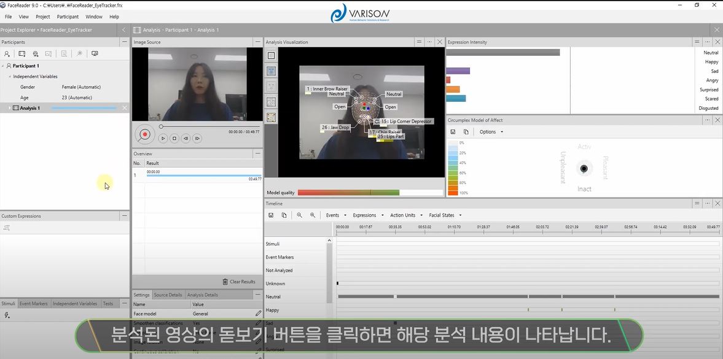
Task: Step one frame forward in Image Source
Action: point(197,138)
